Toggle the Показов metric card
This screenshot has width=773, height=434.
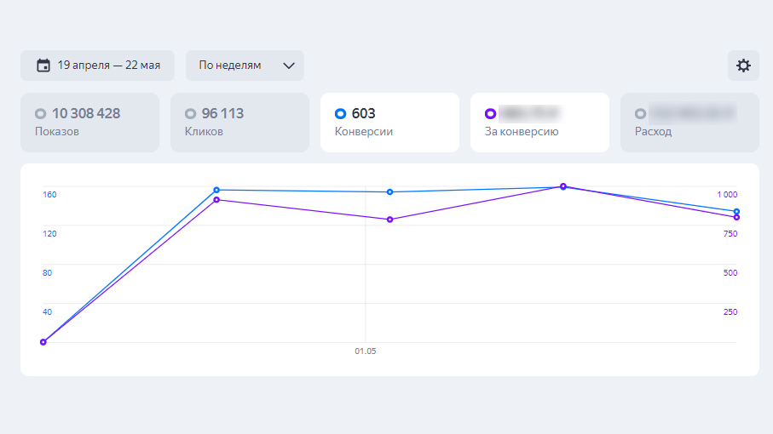pyautogui.click(x=89, y=122)
